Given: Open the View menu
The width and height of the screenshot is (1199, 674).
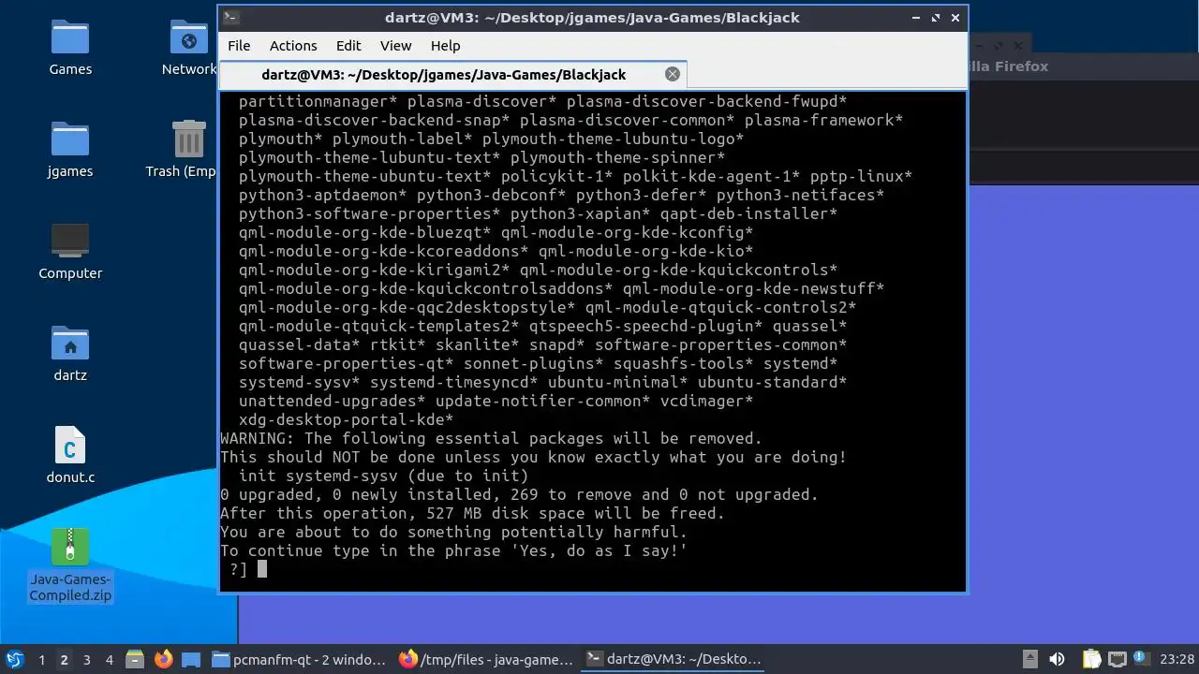Looking at the screenshot, I should [x=395, y=45].
